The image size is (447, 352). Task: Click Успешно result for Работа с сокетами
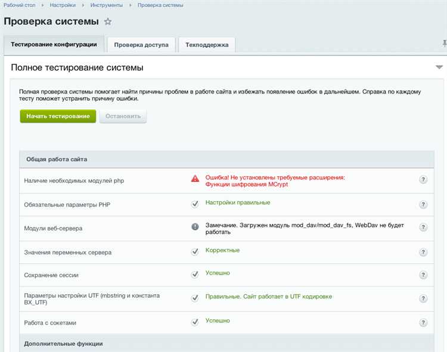pos(218,320)
